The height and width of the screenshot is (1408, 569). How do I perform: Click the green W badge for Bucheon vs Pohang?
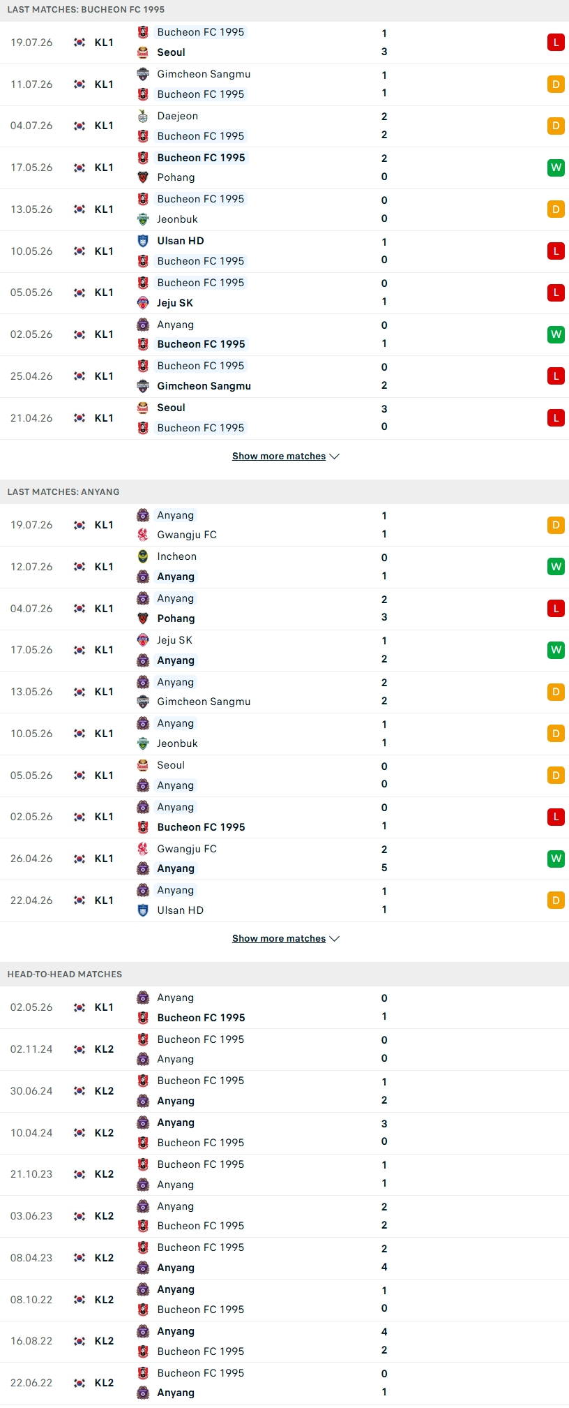(x=556, y=168)
